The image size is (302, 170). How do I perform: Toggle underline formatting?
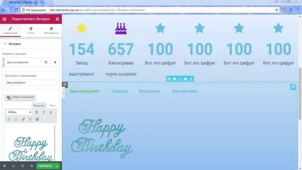50,112
